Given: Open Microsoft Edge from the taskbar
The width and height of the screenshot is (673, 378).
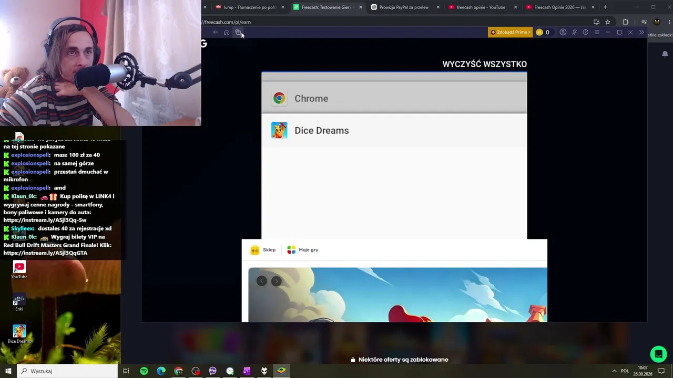Looking at the screenshot, I should [x=161, y=371].
